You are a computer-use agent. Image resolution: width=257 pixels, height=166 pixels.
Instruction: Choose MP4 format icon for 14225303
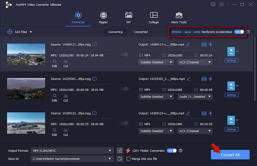coord(231,86)
